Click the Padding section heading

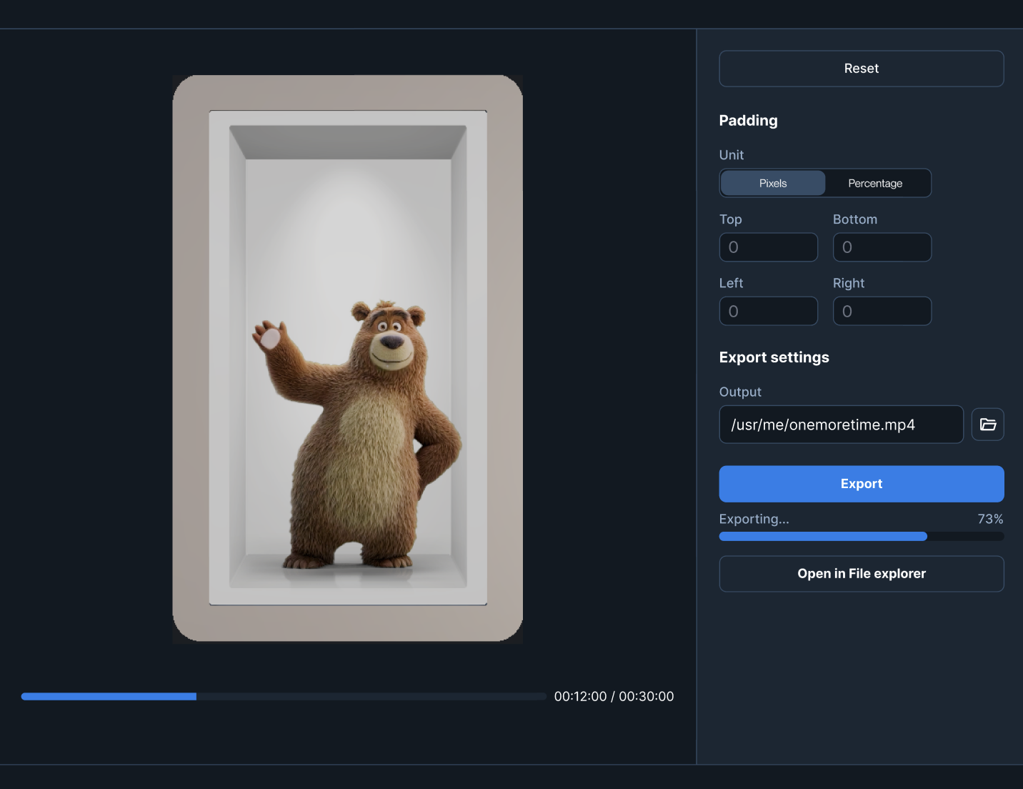click(748, 120)
